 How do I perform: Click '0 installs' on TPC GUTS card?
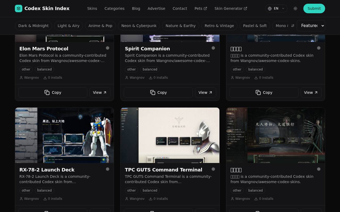161,199
